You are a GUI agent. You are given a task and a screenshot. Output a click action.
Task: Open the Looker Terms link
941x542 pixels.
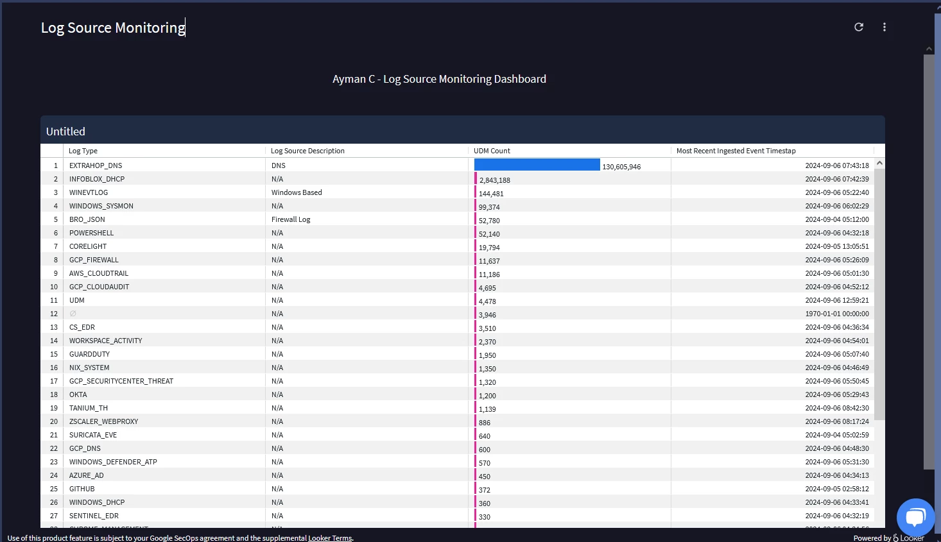[330, 538]
